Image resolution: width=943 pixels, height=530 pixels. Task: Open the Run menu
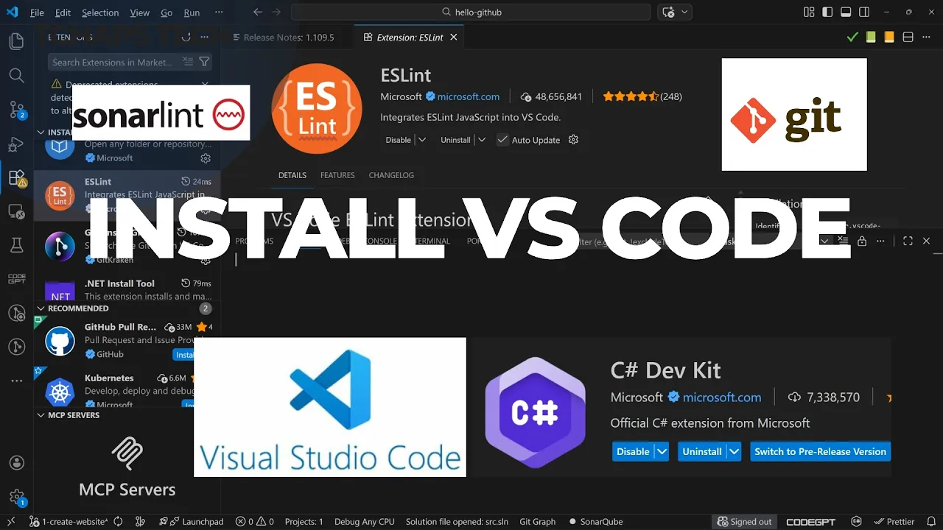click(x=192, y=13)
